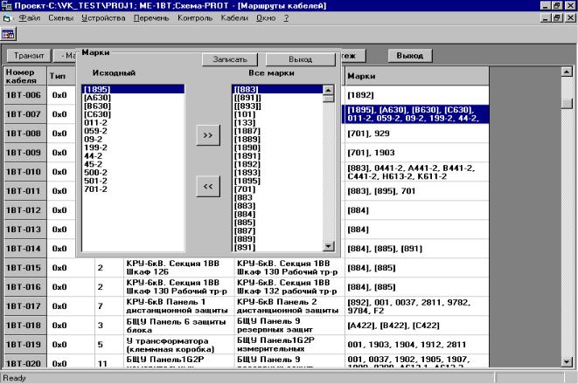Click Выход inside the Марки dialog
The height and width of the screenshot is (384, 578).
tap(300, 59)
